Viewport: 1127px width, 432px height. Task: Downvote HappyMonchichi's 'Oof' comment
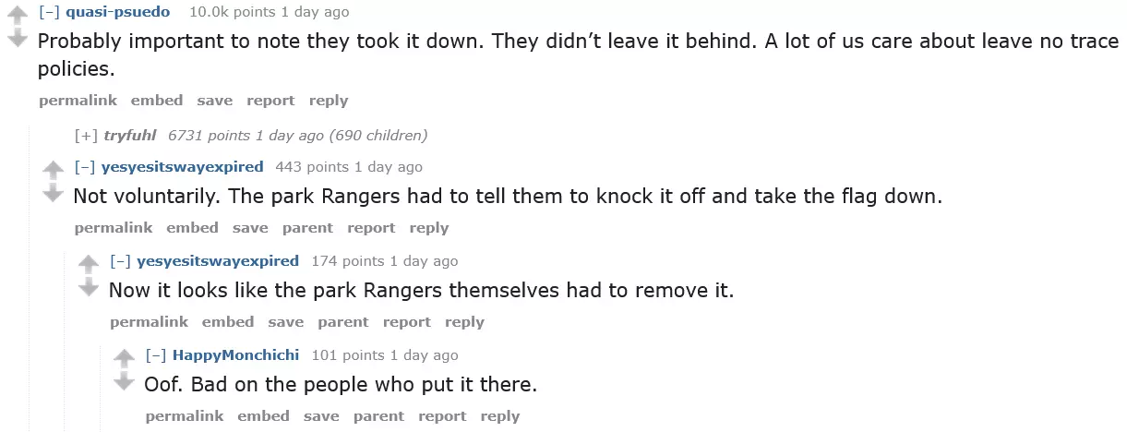pos(124,380)
